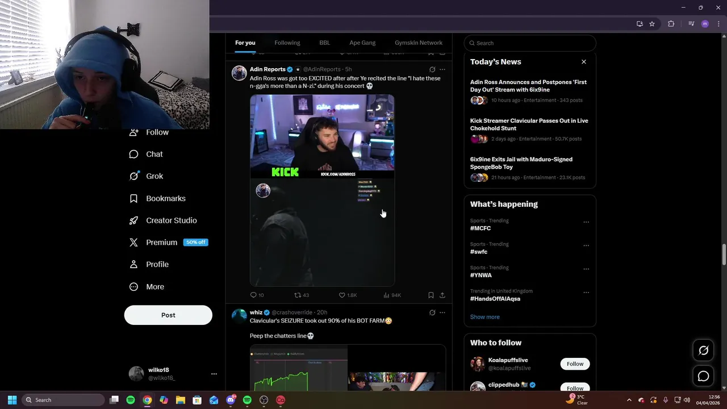Bookmark the Adin Reports post
This screenshot has width=727, height=409.
(x=431, y=295)
